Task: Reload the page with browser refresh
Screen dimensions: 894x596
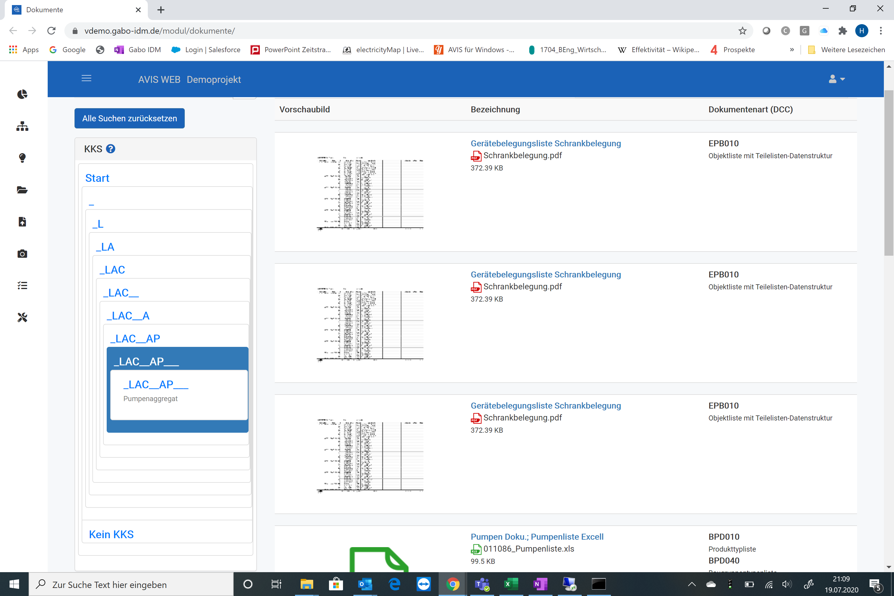Action: coord(51,31)
